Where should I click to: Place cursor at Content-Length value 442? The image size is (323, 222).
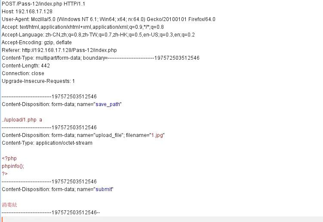coord(45,65)
